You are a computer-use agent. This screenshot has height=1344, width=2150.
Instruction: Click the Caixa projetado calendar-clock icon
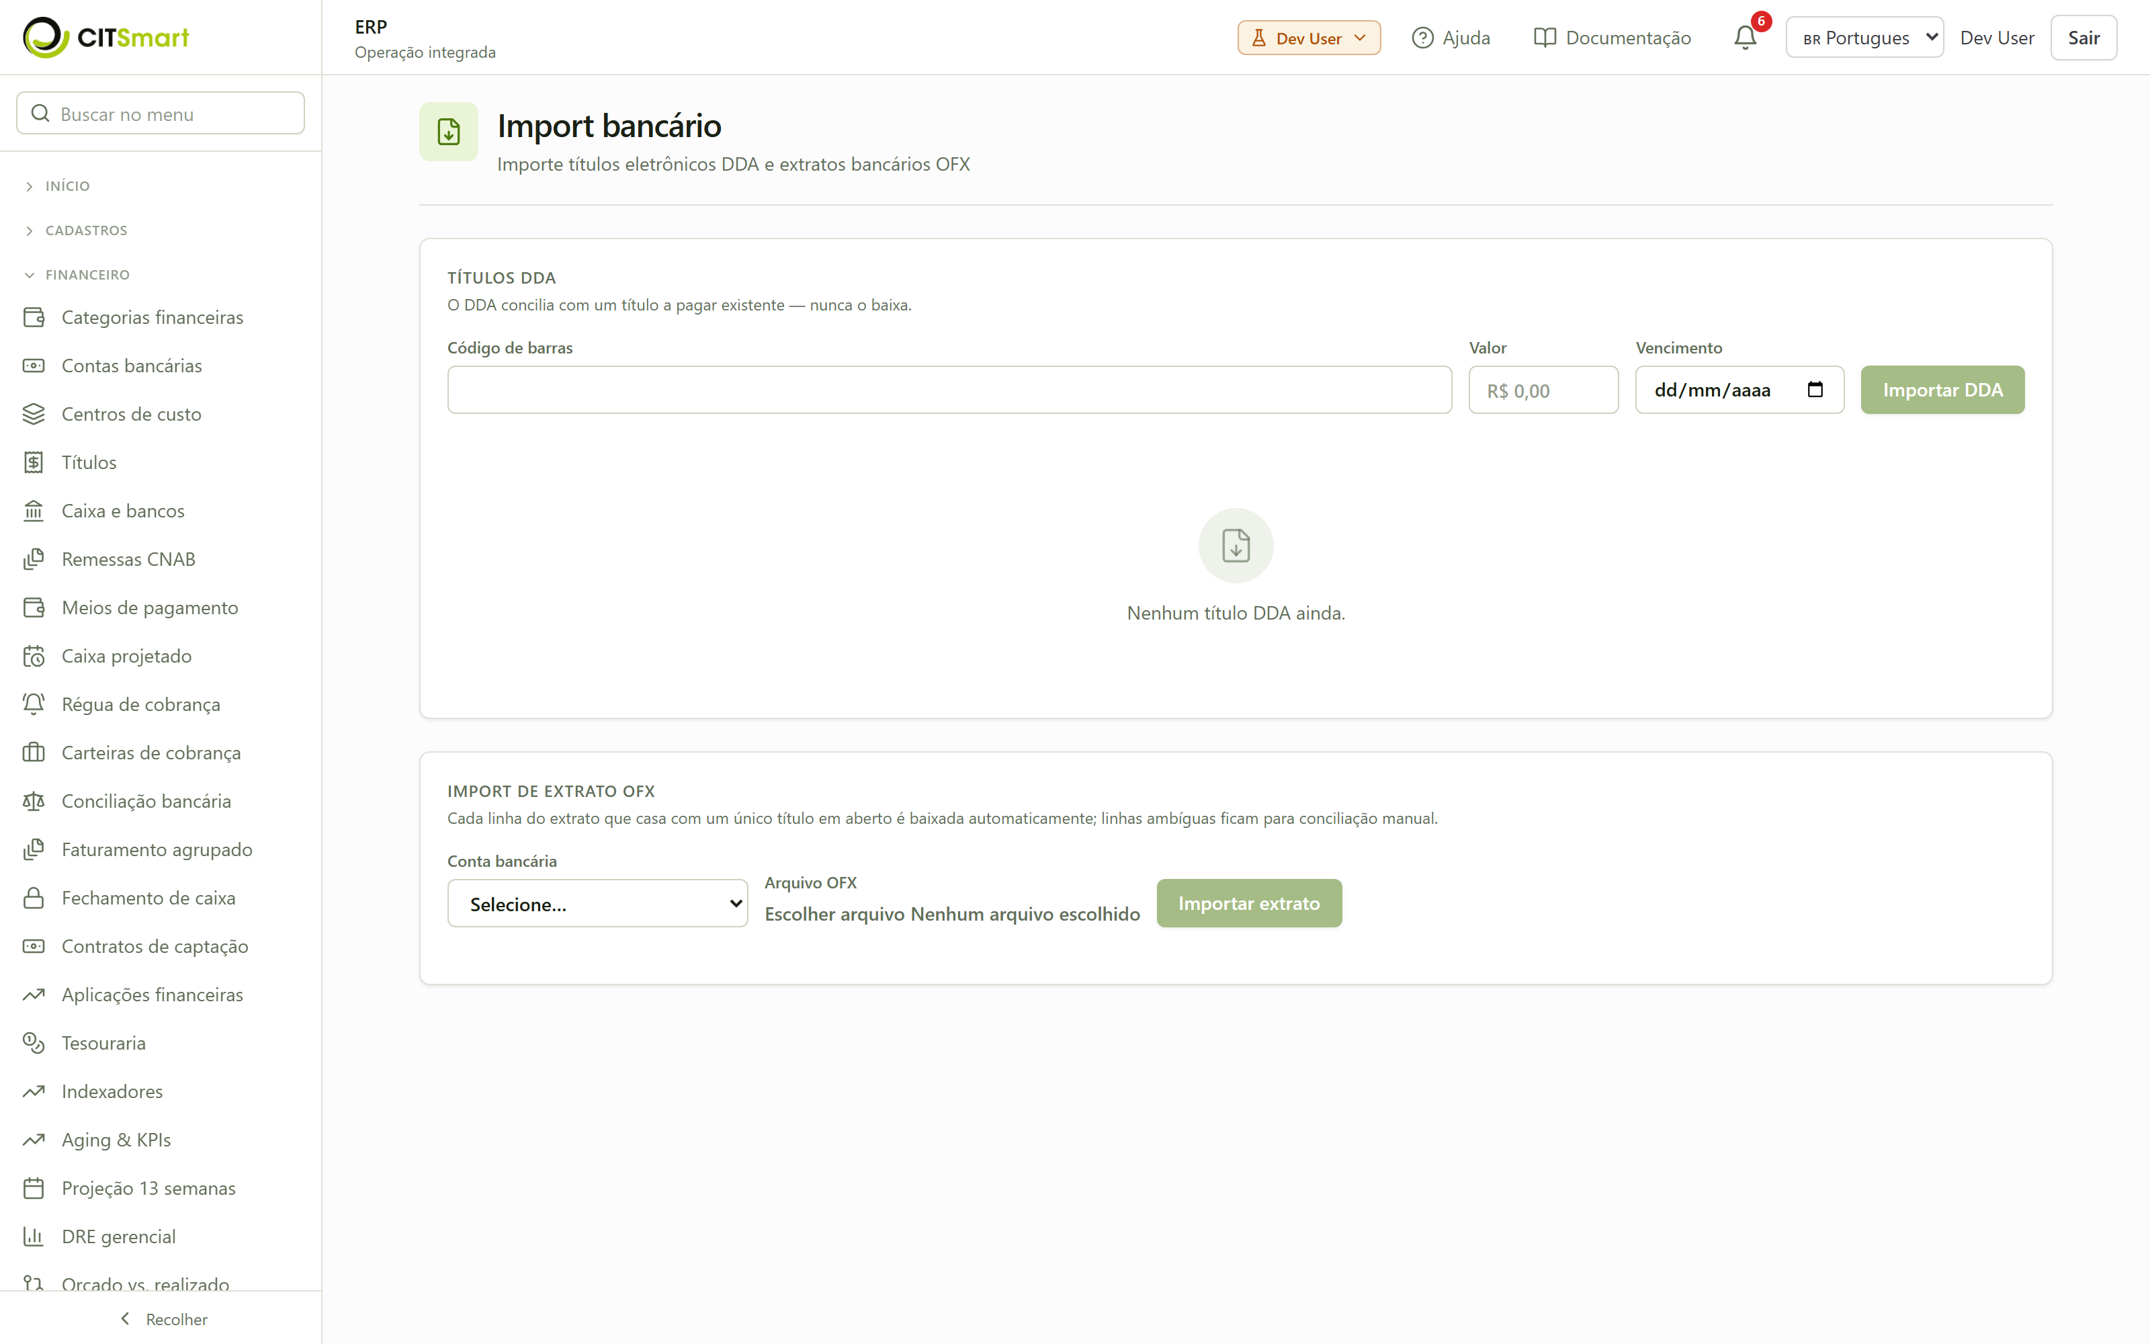coord(34,656)
